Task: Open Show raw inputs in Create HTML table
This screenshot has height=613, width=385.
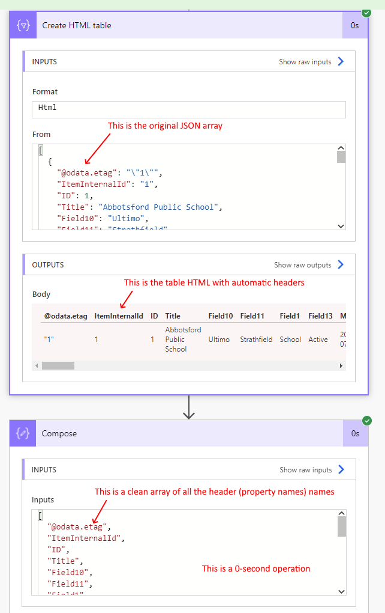Action: click(311, 62)
